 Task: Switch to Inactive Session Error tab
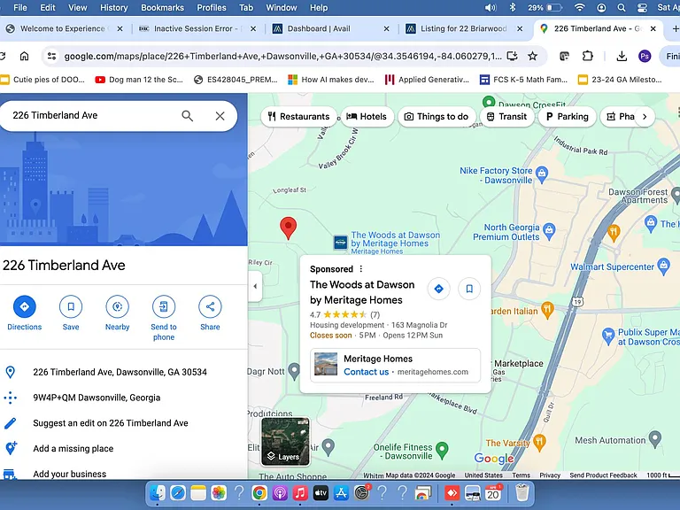[197, 28]
